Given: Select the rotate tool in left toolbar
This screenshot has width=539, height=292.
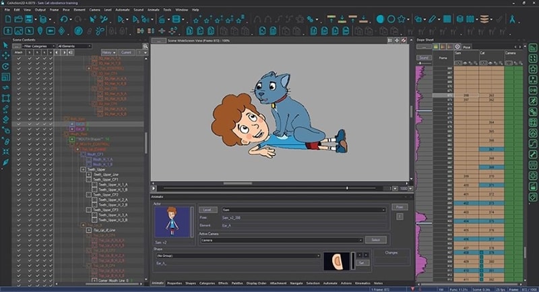Looking at the screenshot, I should (5, 66).
